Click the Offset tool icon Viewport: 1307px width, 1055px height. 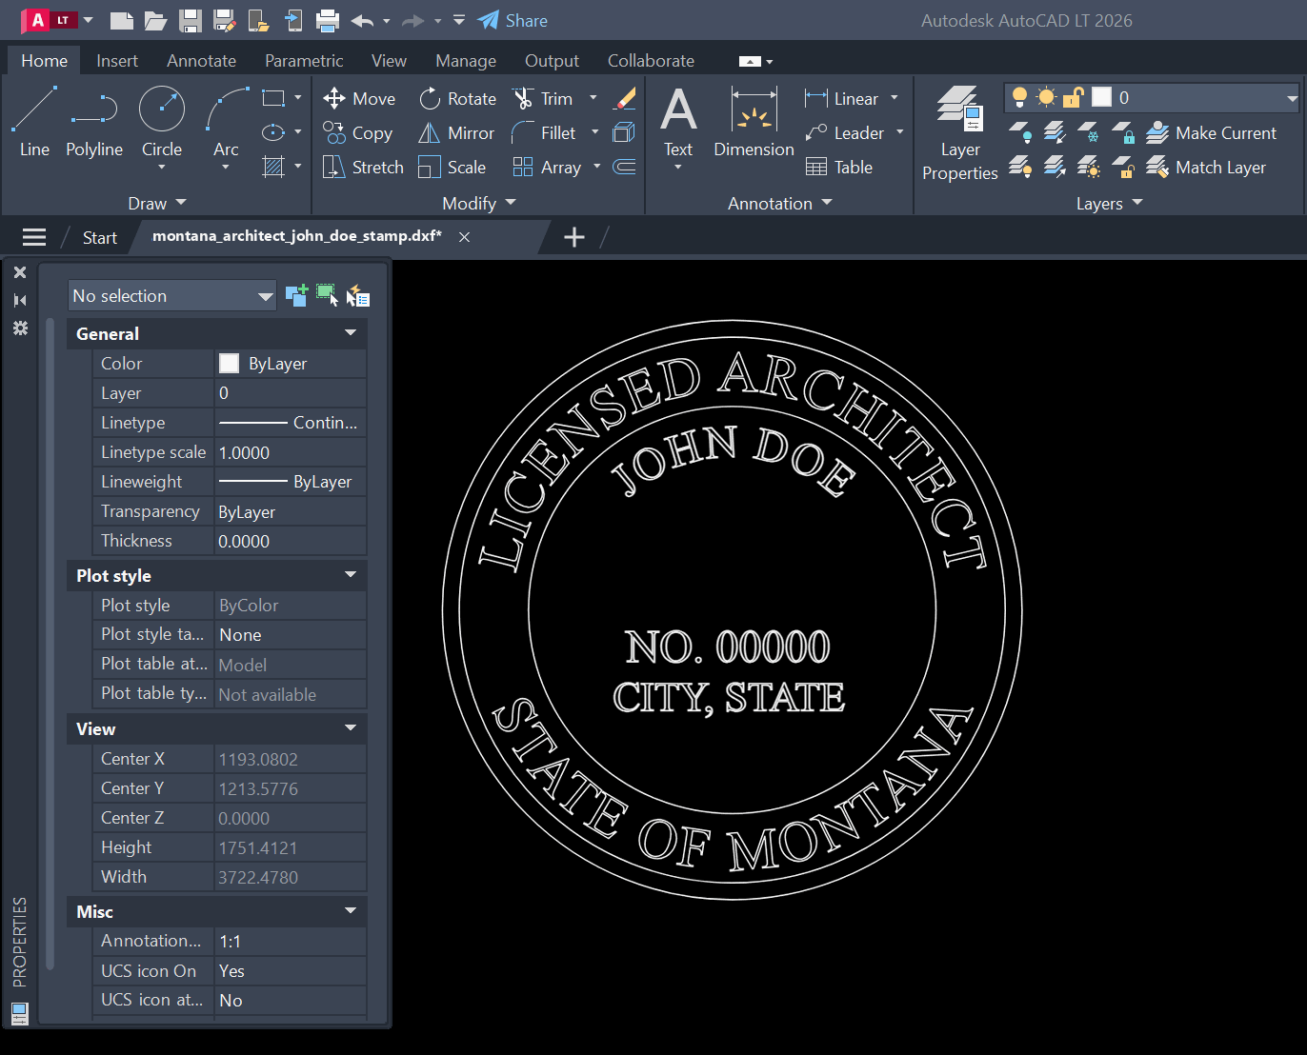click(625, 167)
